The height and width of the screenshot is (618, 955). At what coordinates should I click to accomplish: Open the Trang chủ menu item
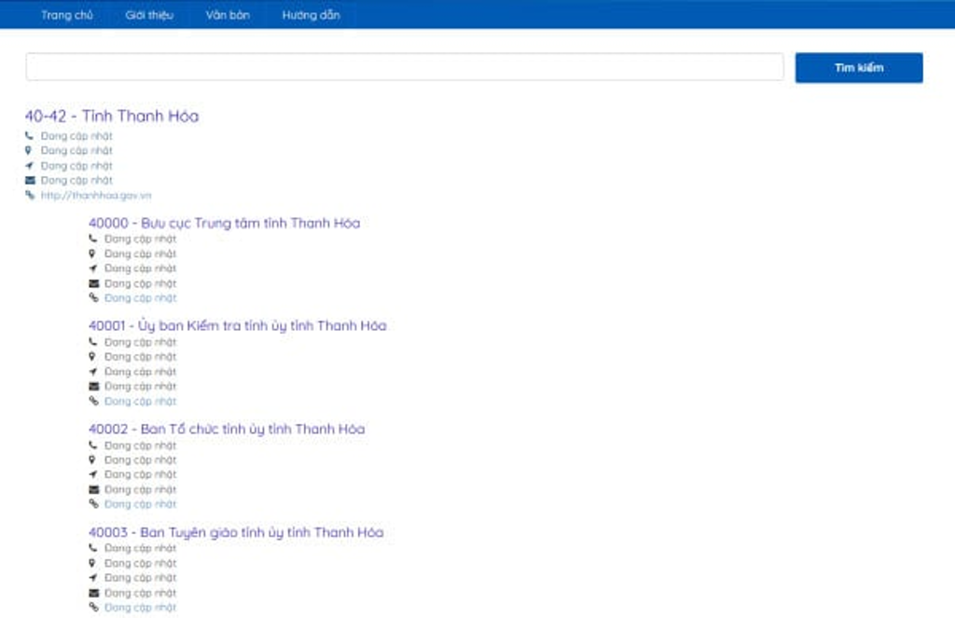coord(67,15)
